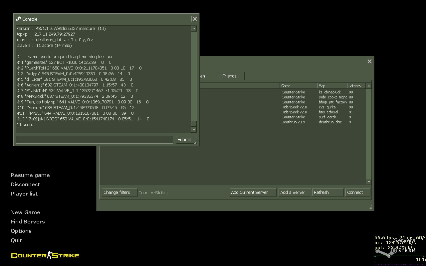Refresh the server list
This screenshot has width=426, height=266.
pos(328,192)
